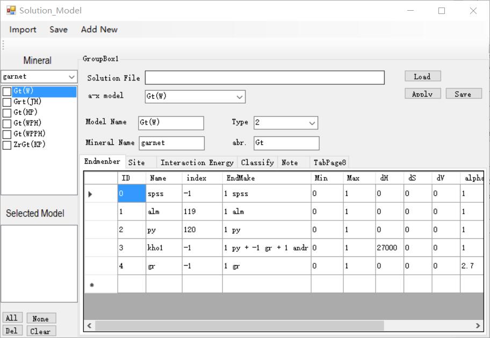Viewport: 490px width, 338px height.
Task: Open the Import menu
Action: 23,30
